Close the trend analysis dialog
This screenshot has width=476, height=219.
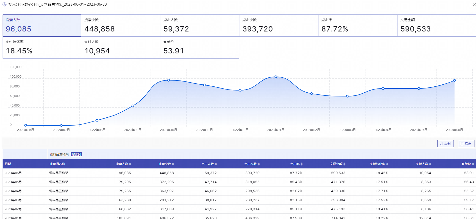point(474,4)
